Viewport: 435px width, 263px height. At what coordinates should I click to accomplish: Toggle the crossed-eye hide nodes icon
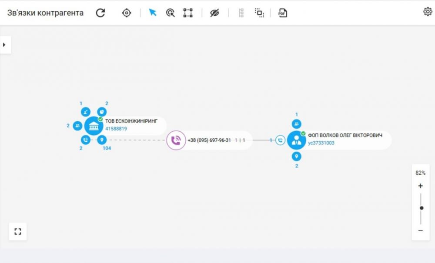pyautogui.click(x=214, y=13)
